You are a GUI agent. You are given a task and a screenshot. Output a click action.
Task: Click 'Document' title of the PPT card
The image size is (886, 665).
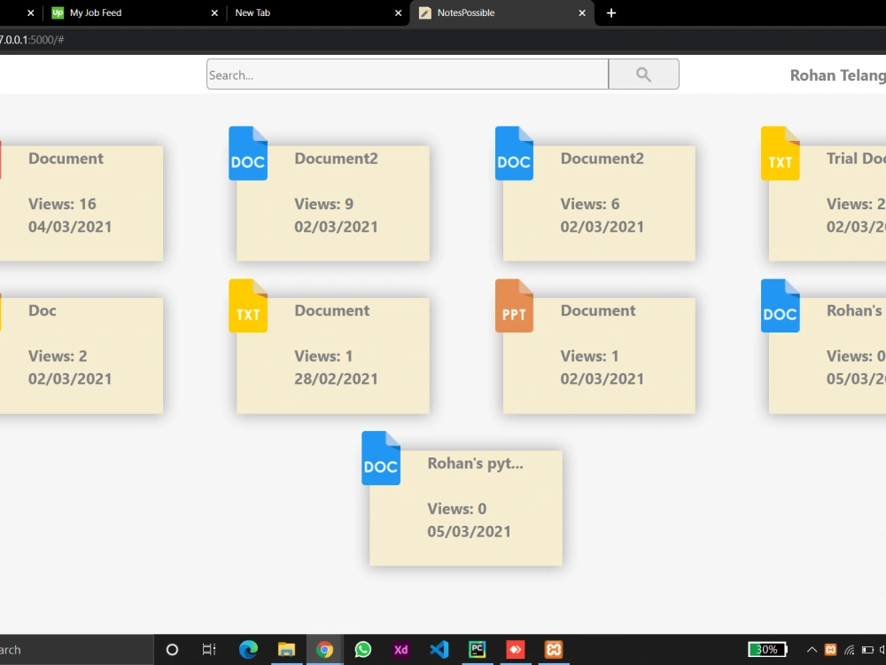pos(598,310)
